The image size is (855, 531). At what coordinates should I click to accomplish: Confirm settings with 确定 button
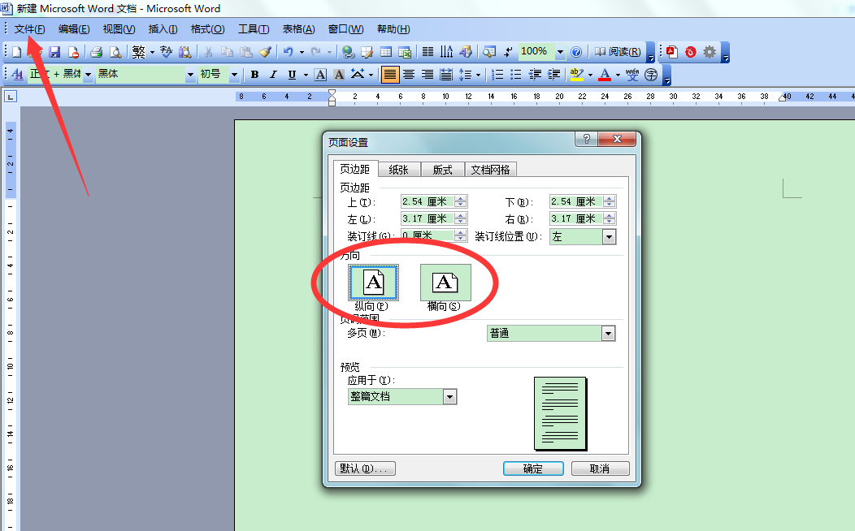coord(533,468)
